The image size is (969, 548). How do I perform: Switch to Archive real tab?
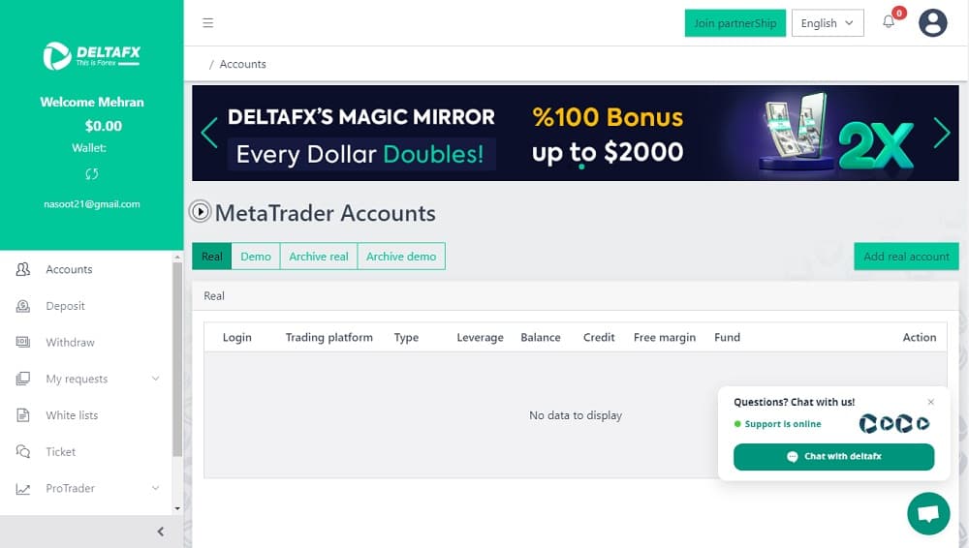pyautogui.click(x=319, y=257)
